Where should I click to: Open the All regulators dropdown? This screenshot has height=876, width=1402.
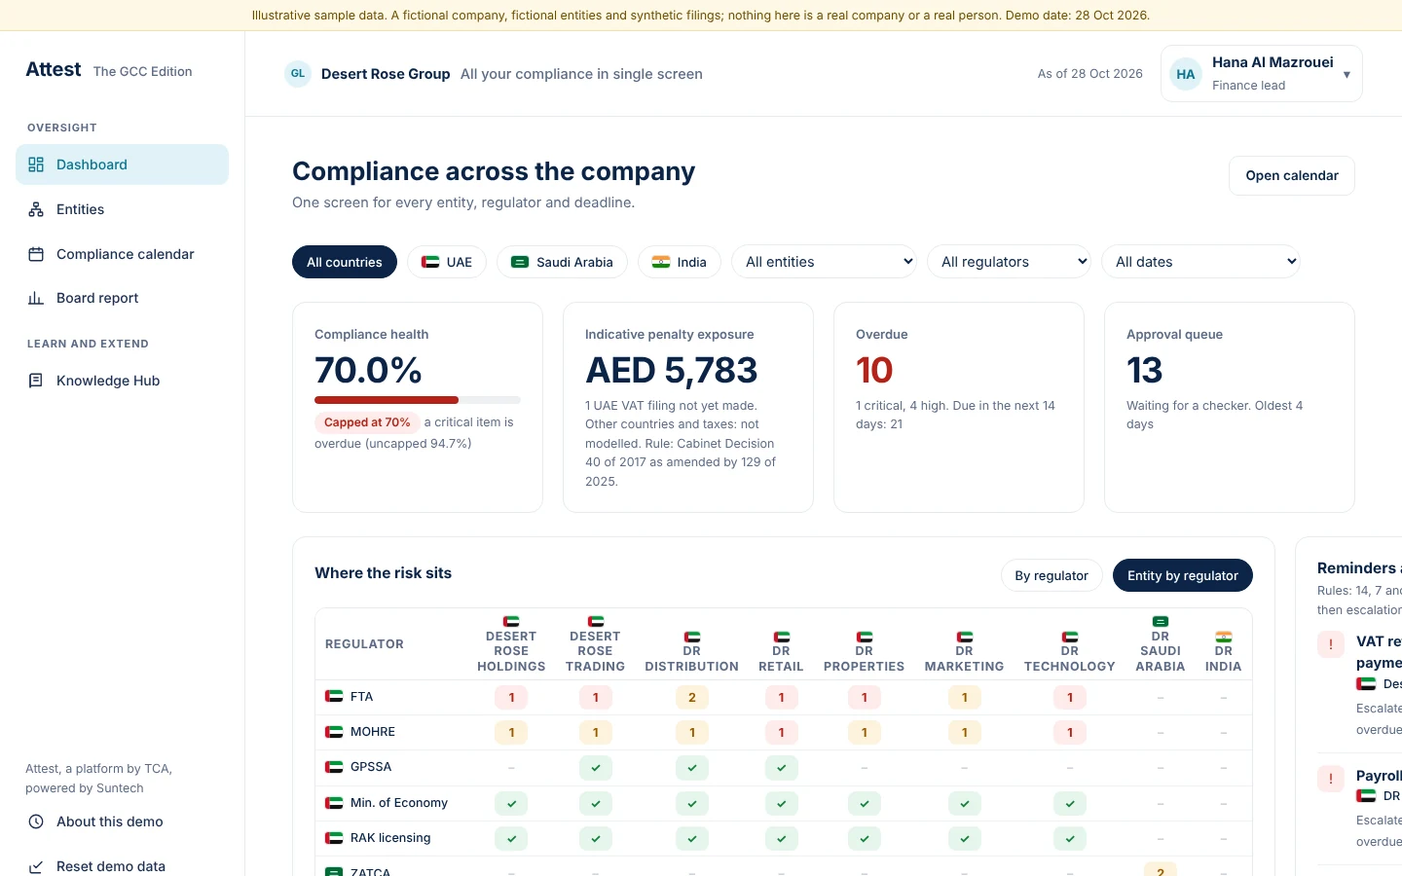tap(1010, 262)
